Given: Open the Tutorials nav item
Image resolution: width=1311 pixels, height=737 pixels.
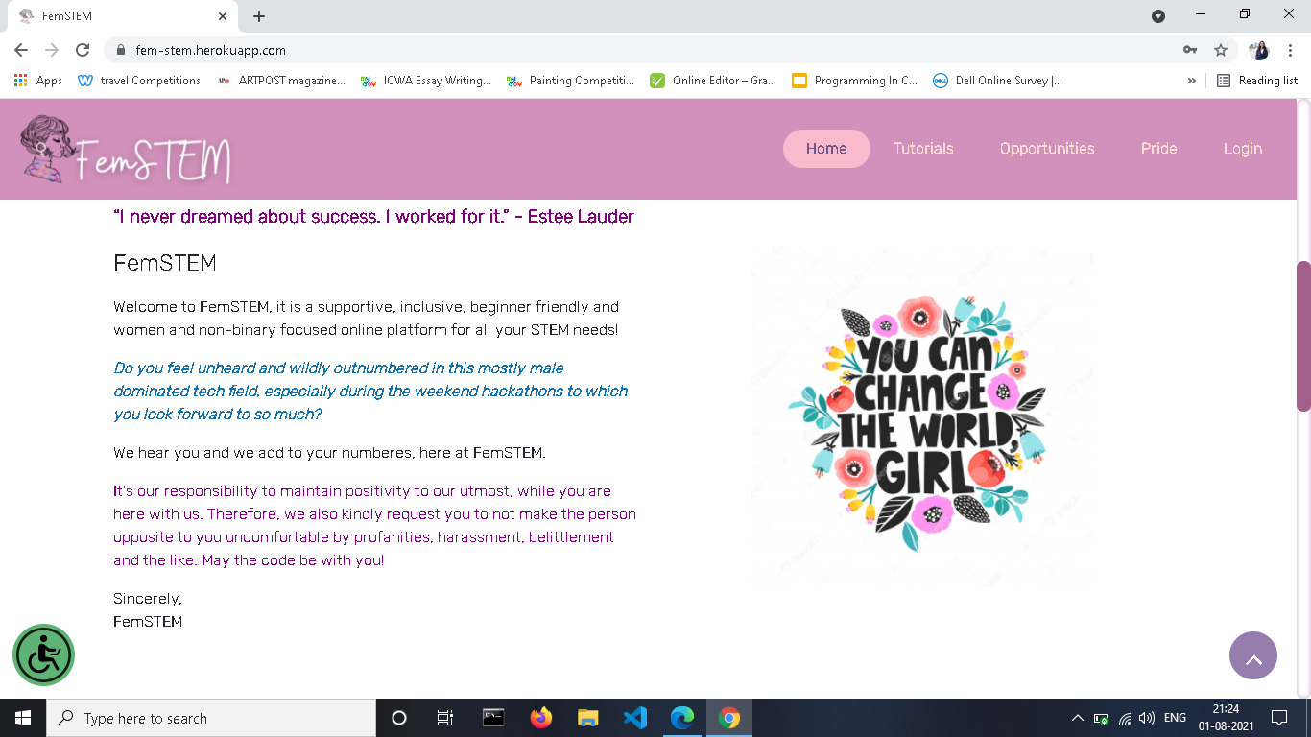Looking at the screenshot, I should (923, 149).
